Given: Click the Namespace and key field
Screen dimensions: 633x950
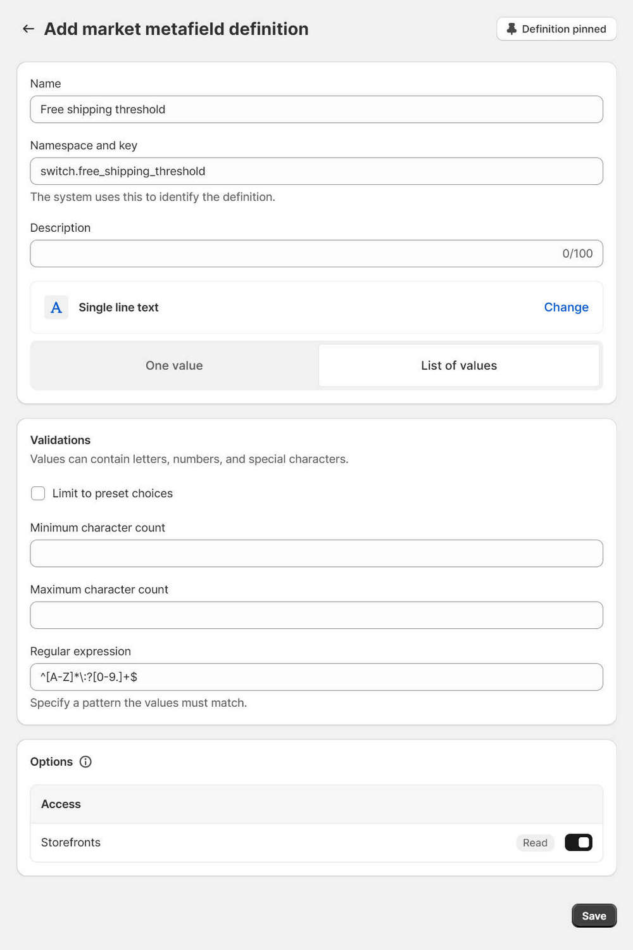Looking at the screenshot, I should tap(316, 171).
